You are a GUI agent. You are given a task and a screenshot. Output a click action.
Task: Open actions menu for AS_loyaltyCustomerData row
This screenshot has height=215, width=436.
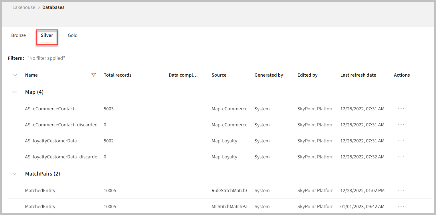(401, 141)
